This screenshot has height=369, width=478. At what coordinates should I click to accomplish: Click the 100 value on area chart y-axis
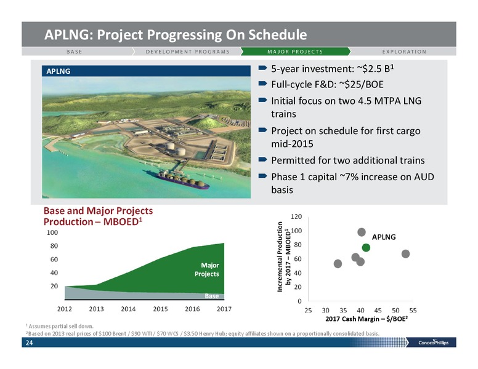[x=52, y=232]
